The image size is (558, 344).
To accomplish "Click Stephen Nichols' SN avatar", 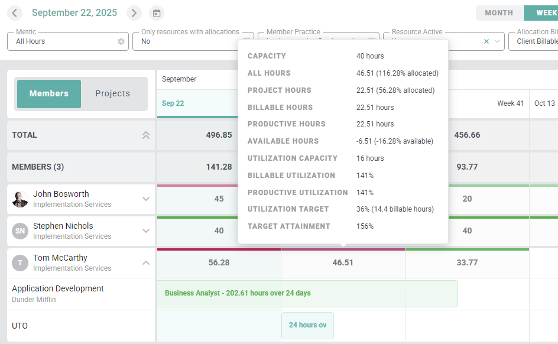I will (x=20, y=231).
